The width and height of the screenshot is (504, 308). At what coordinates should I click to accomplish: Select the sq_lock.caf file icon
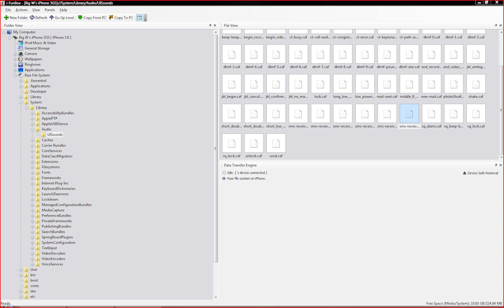(476, 113)
